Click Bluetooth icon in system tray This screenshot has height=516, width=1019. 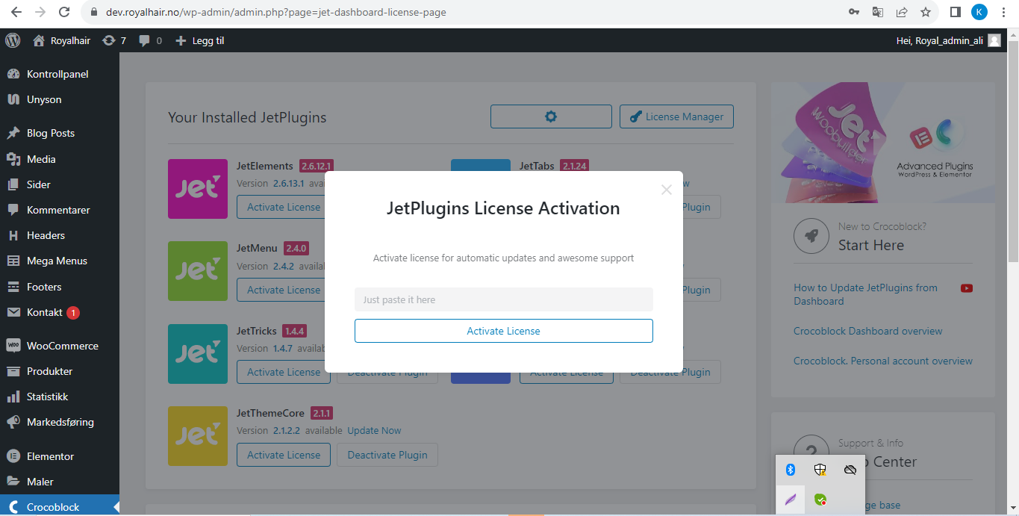[x=791, y=470]
